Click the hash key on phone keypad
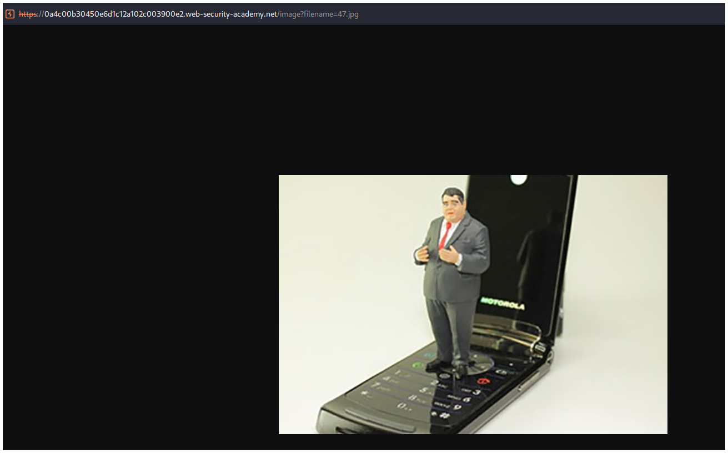 (x=444, y=416)
